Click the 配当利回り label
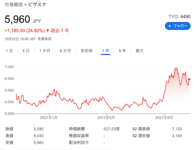 click(79, 143)
